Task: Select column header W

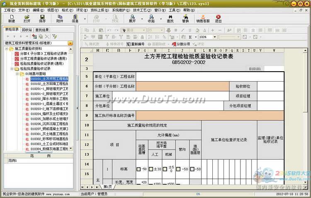Action: click(x=274, y=51)
